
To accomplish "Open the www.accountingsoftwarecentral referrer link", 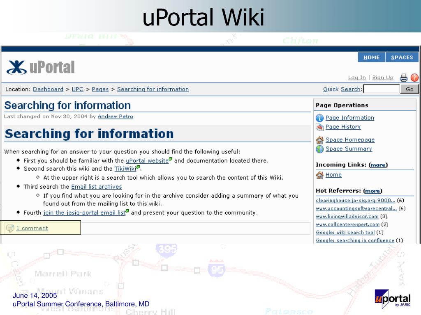I will [356, 208].
